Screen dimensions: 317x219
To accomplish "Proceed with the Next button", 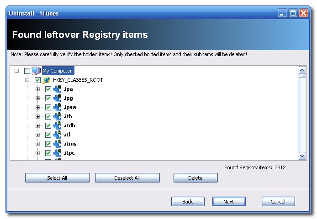I will tap(229, 201).
